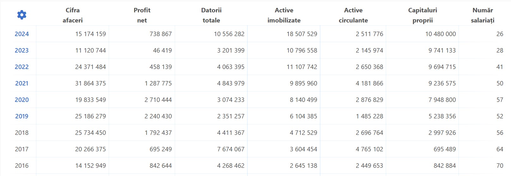Click the 2 710 444 profit value

tap(158, 100)
